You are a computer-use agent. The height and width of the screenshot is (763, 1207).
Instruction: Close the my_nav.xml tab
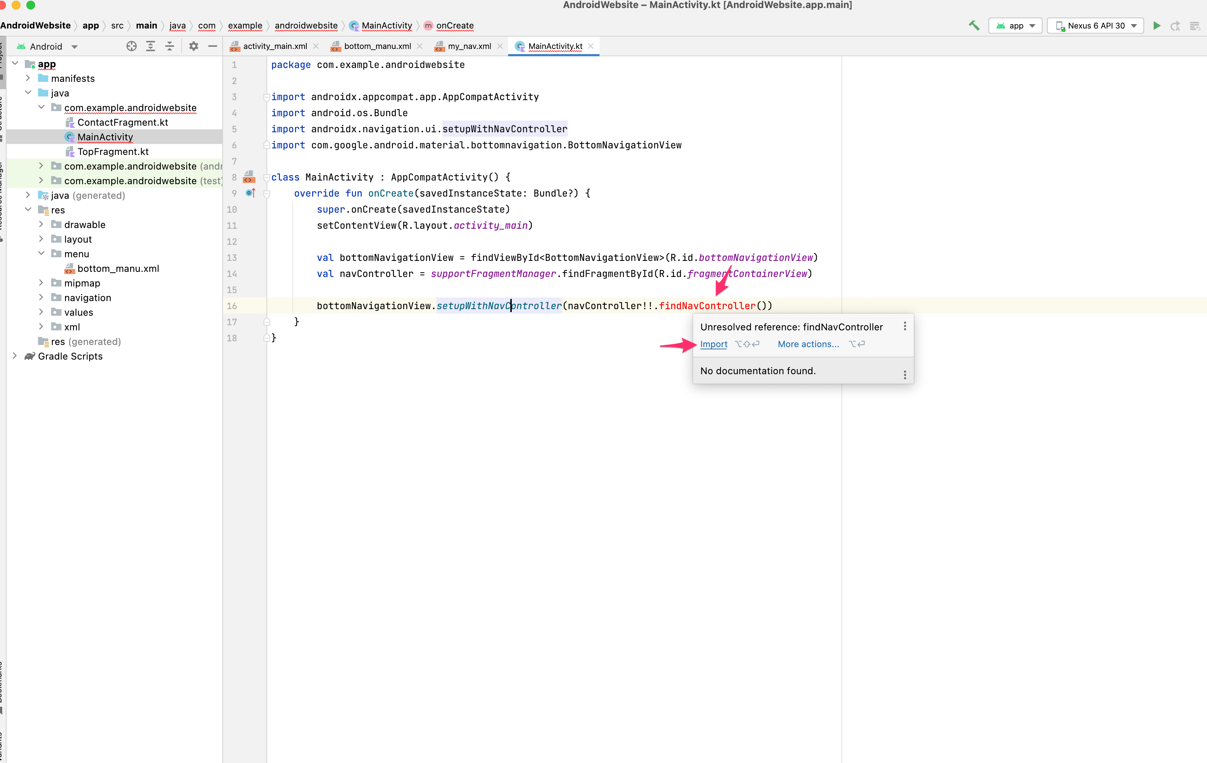tap(500, 46)
